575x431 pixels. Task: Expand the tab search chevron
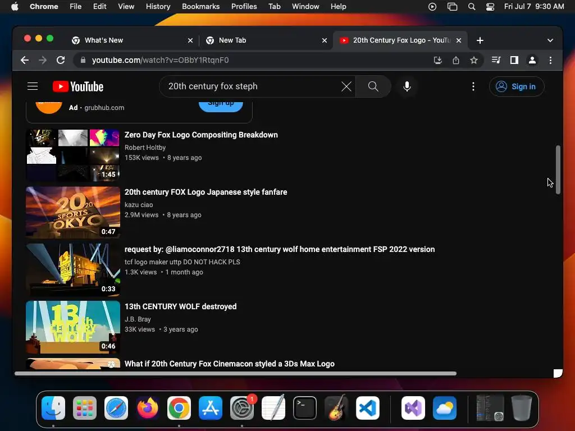click(x=550, y=40)
